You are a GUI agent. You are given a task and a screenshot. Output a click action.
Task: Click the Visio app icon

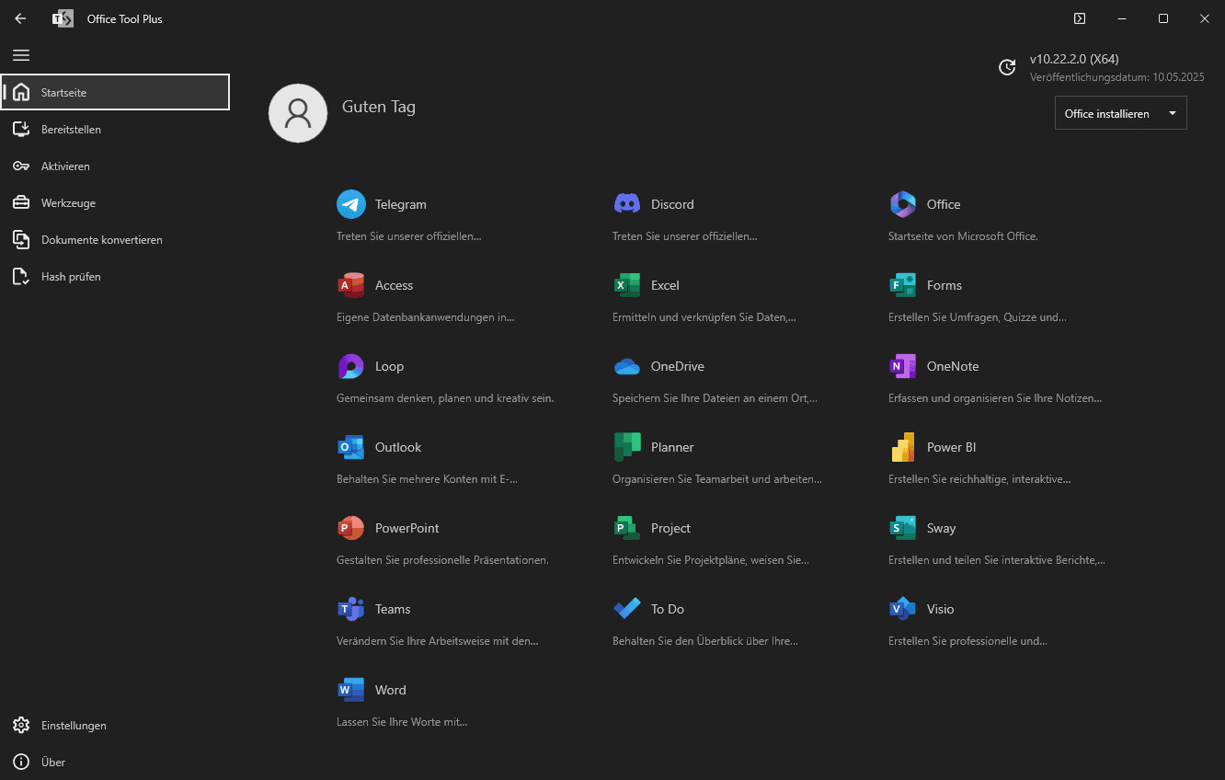(x=903, y=609)
